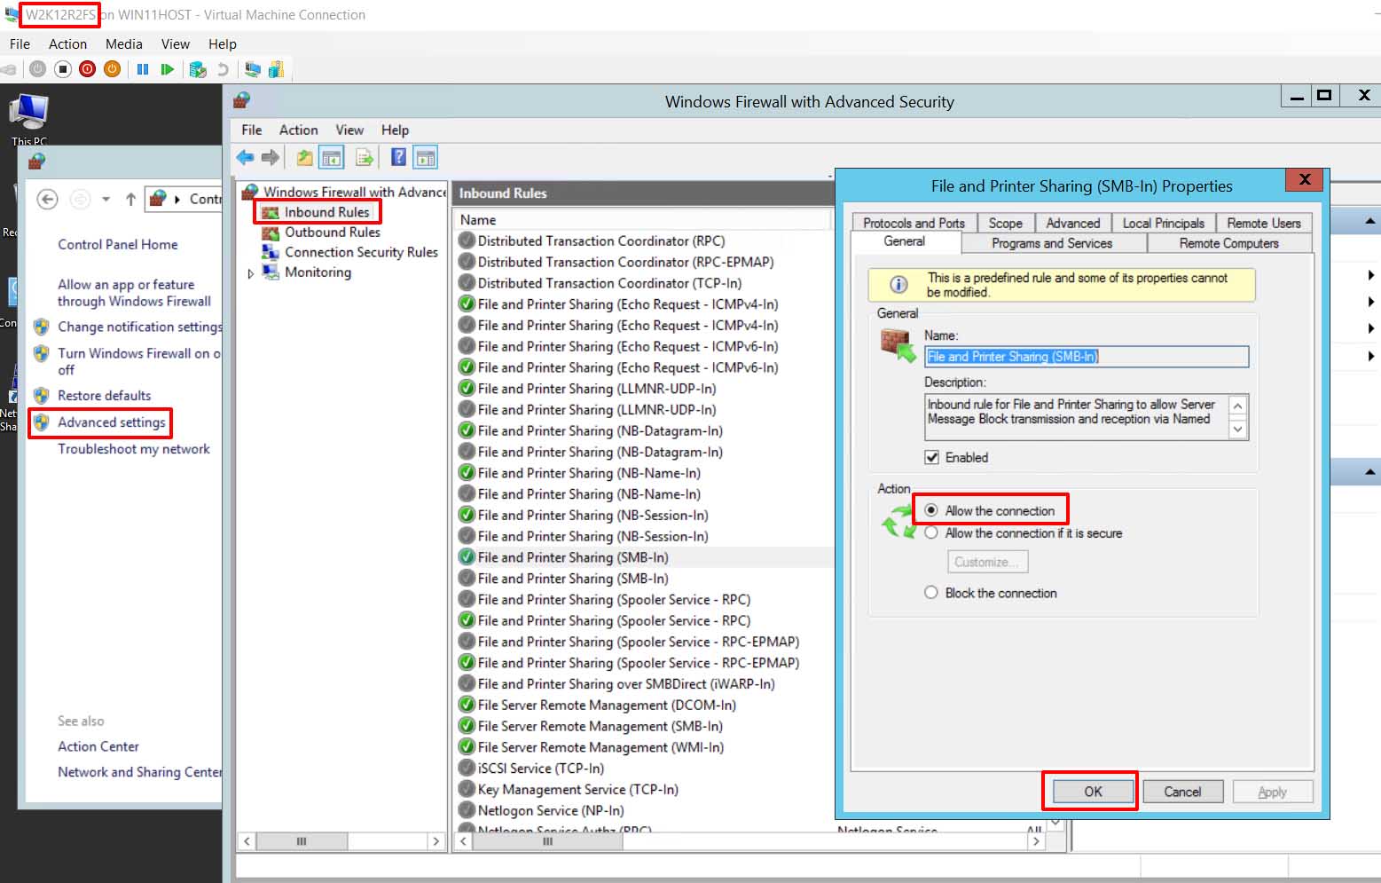Open the View menu in the firewall console

(349, 130)
